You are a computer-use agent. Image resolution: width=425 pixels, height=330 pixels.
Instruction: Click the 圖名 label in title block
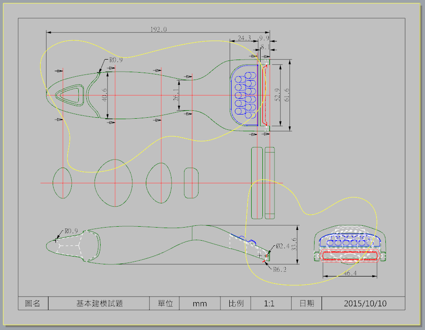(x=33, y=303)
